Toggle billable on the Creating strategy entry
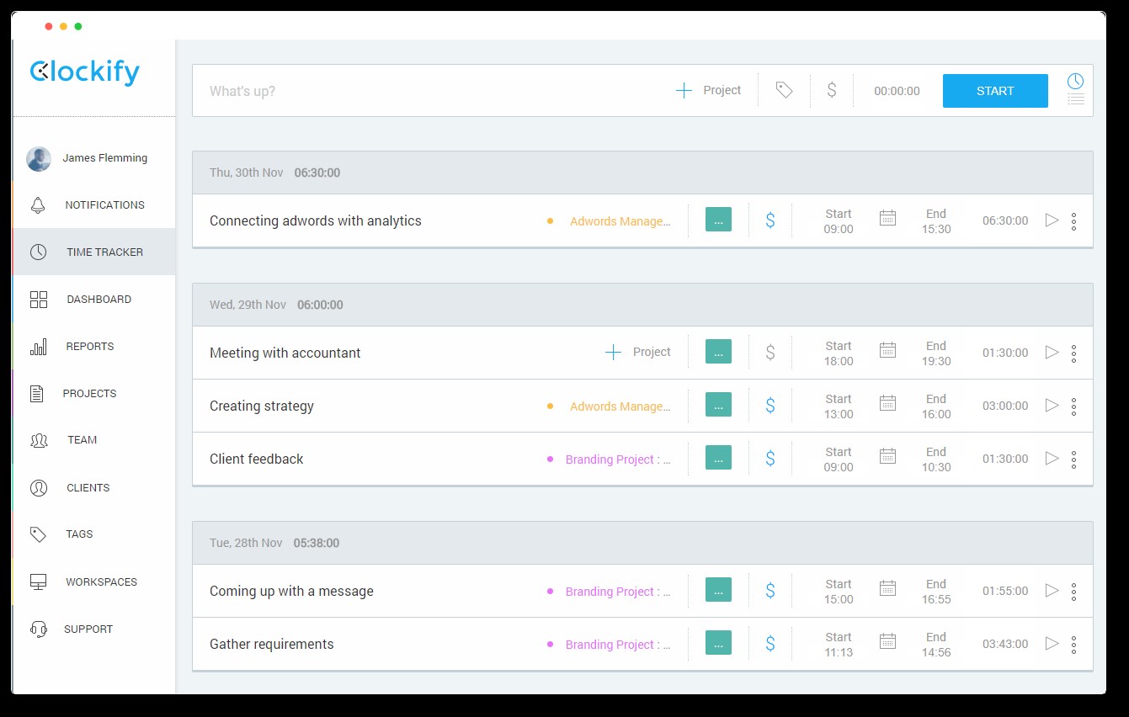Screen dimensions: 1129x717 pyautogui.click(x=770, y=406)
